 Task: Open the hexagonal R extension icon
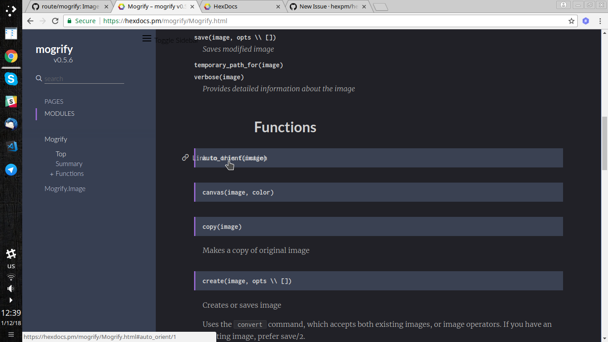click(586, 21)
